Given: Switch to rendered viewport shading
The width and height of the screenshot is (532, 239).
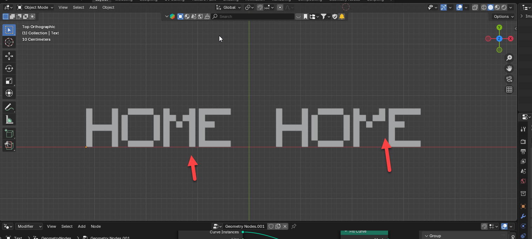Looking at the screenshot, I should coord(504,7).
